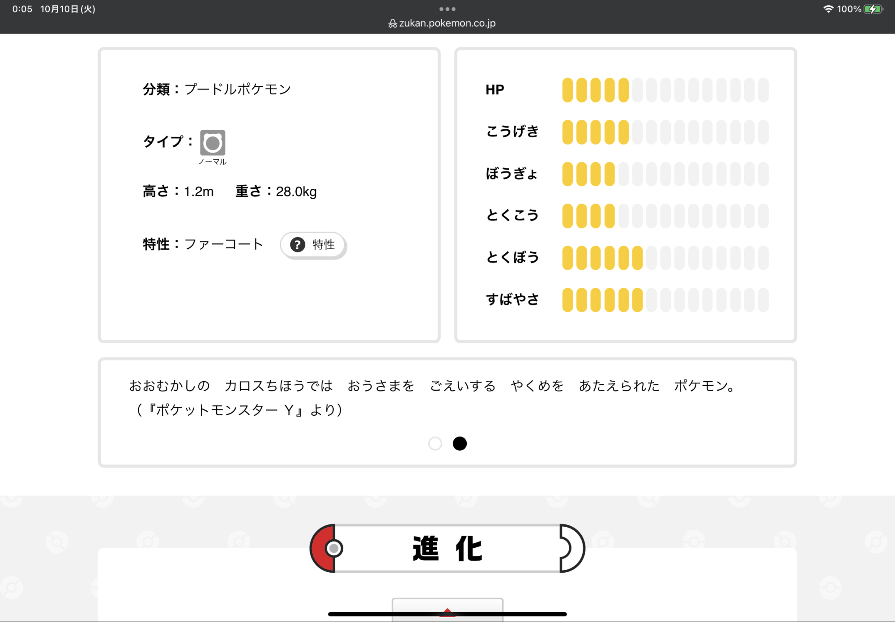Click the Normal type icon
Screen dimensions: 895x622
(213, 143)
